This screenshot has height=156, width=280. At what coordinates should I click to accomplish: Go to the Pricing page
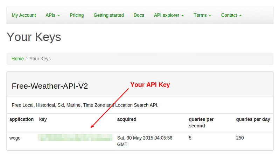click(x=77, y=15)
